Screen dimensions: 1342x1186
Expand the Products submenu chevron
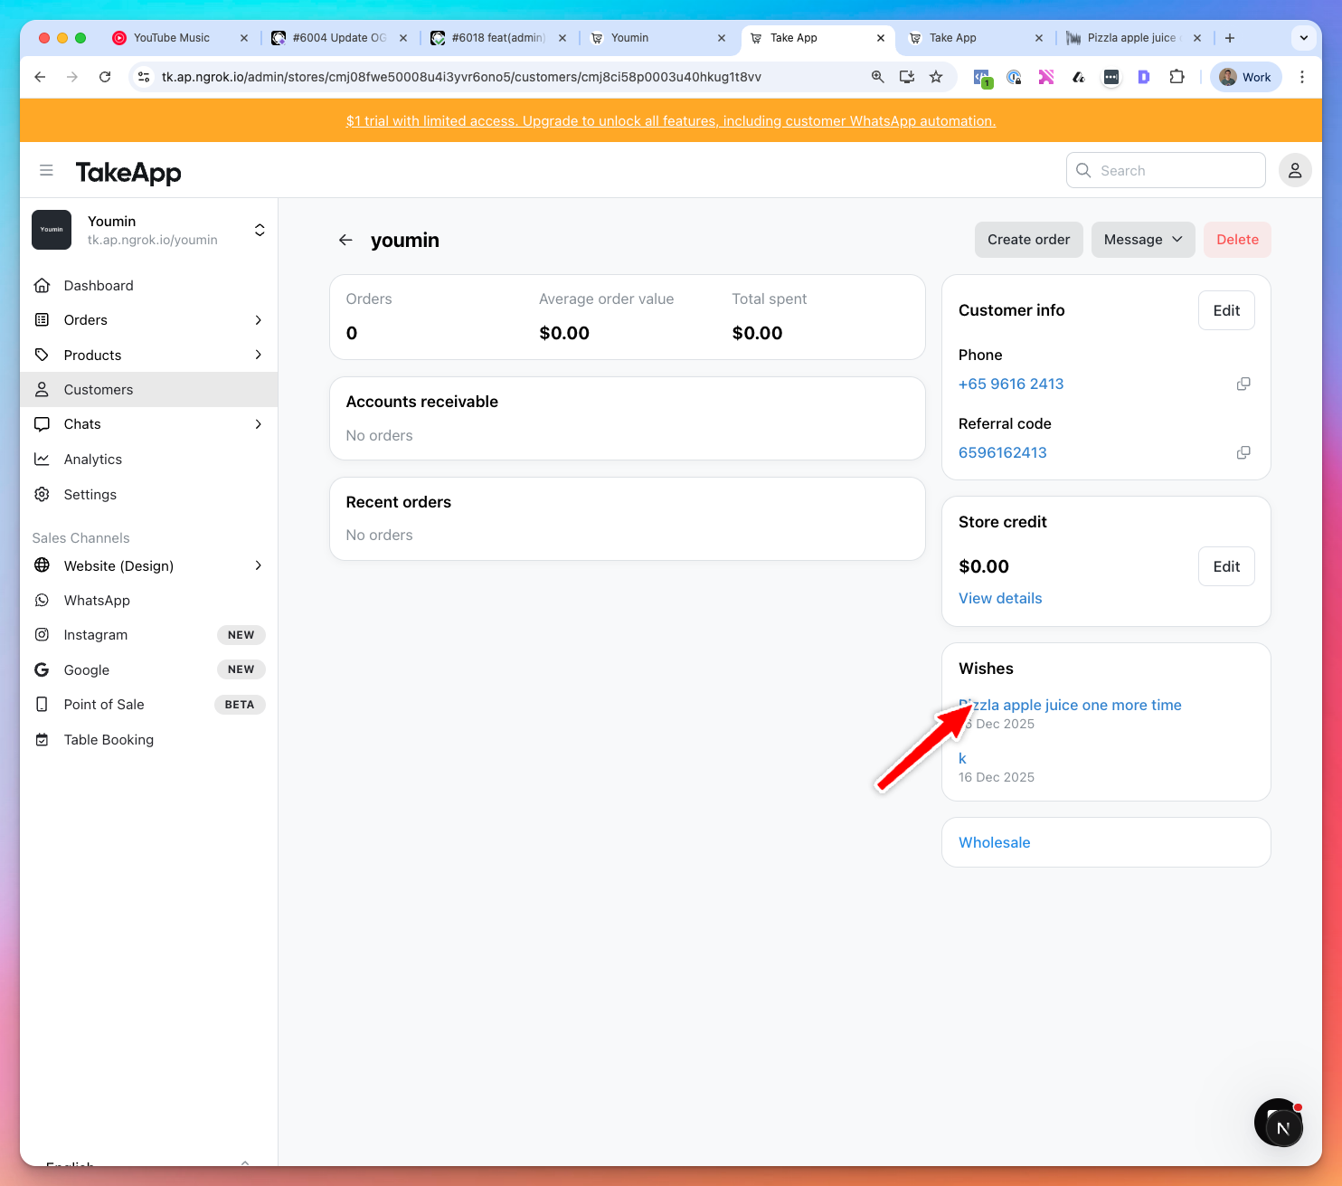coord(259,355)
